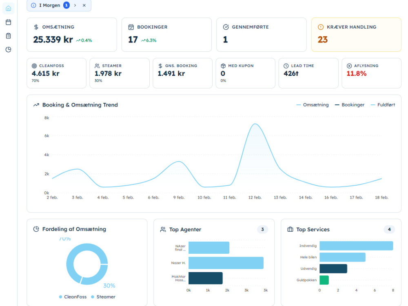The width and height of the screenshot is (408, 306).
Task: Click the Udvendig bar in Top Services
Action: pos(333,268)
